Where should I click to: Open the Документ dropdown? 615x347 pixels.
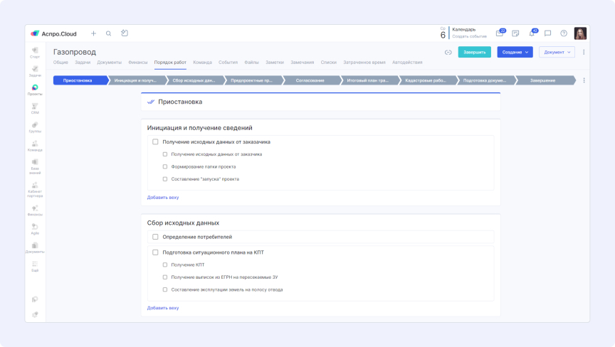pyautogui.click(x=557, y=52)
